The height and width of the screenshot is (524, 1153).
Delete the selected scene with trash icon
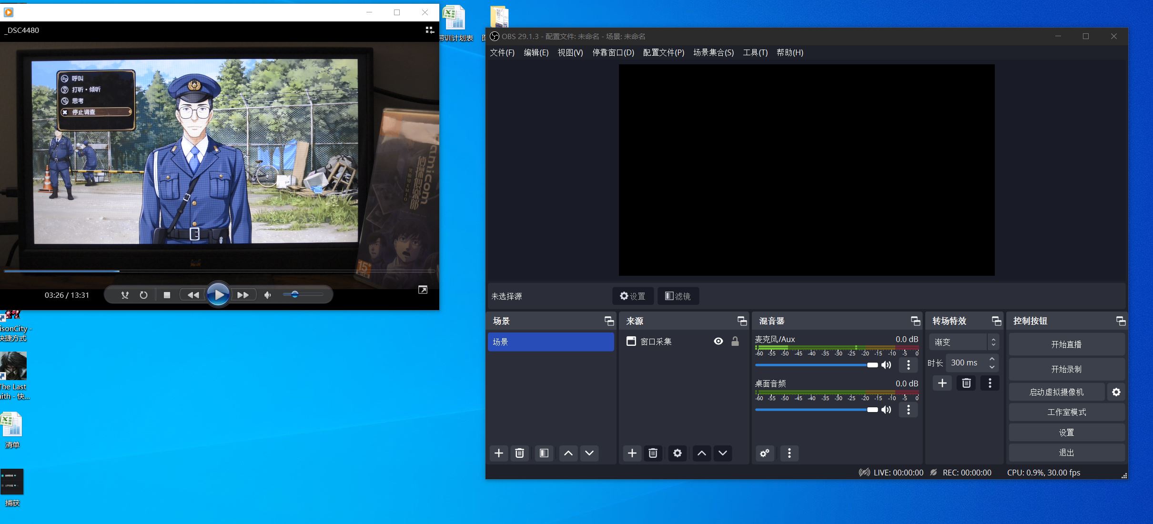(x=520, y=453)
